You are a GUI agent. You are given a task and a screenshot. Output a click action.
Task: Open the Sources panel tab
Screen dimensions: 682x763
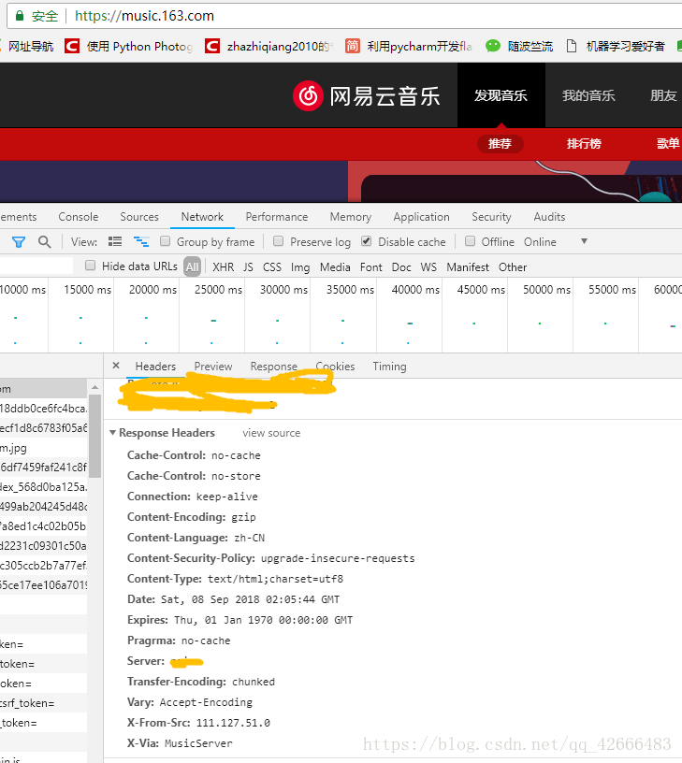[x=139, y=217]
